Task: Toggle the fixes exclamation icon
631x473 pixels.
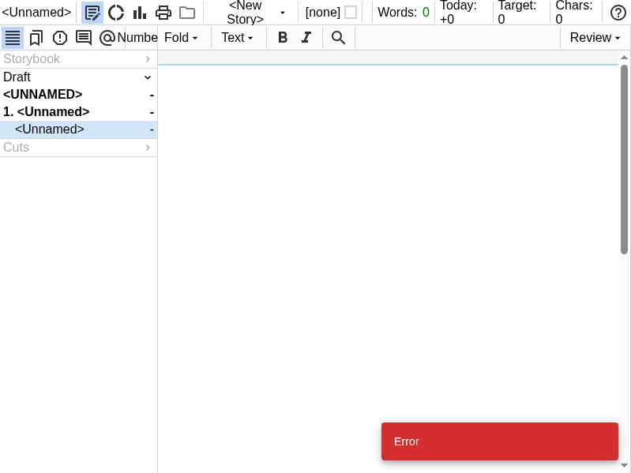Action: click(x=60, y=38)
